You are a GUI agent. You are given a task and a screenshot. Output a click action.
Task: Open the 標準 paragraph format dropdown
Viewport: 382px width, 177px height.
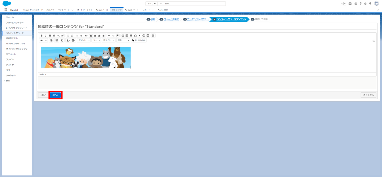click(123, 40)
